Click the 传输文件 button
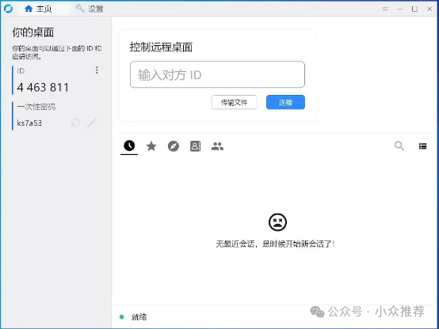The image size is (439, 329). point(234,102)
